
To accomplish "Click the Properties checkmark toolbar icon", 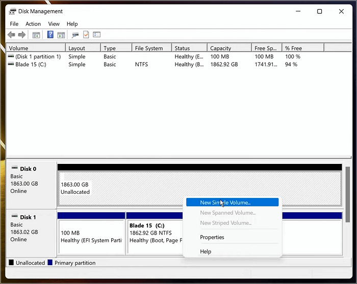I will [86, 35].
